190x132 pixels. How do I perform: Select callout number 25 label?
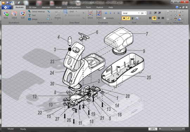[149, 77]
